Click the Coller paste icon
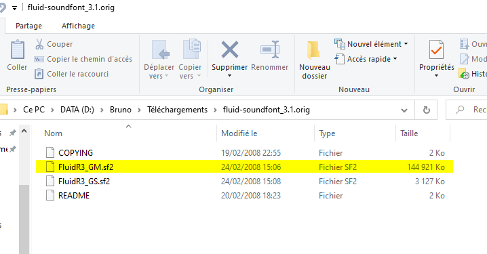Screen dimensions: 487x254 18,49
